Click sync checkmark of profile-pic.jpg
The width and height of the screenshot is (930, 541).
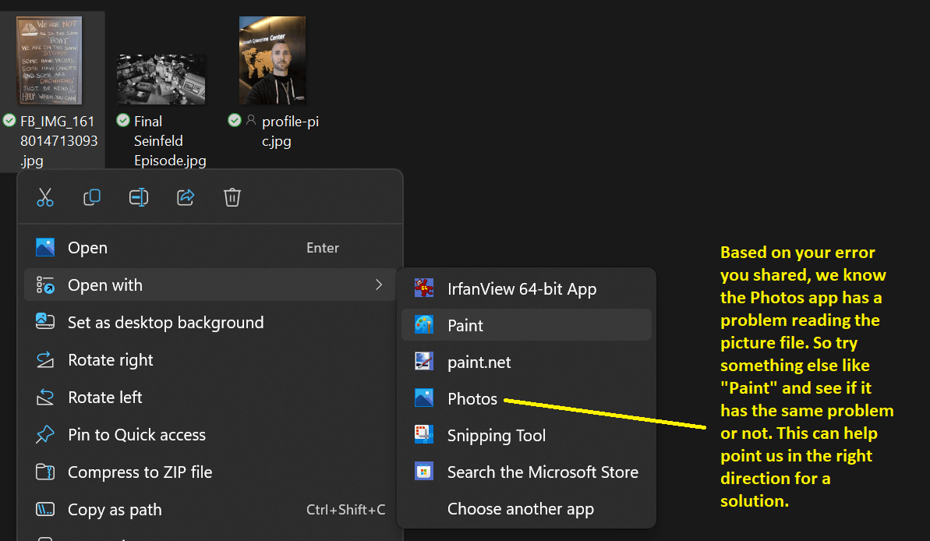click(235, 120)
